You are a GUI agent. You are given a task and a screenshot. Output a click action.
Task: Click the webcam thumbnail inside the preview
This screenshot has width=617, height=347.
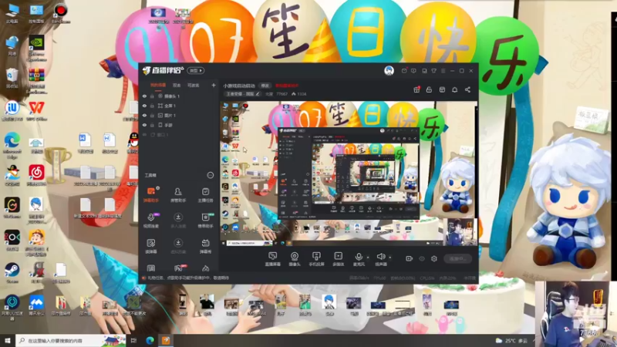coord(460,232)
